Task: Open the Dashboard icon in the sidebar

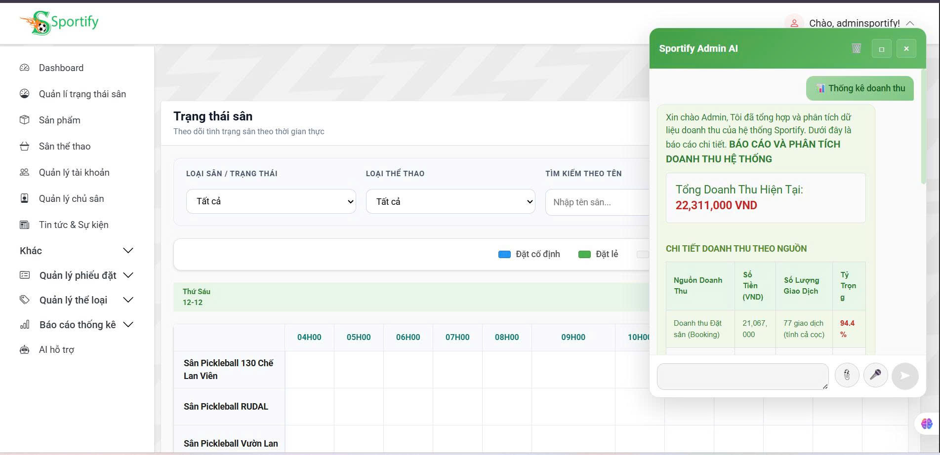Action: [24, 68]
